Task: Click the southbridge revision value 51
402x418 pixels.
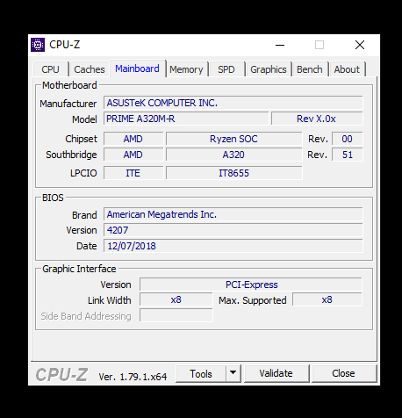Action: pyautogui.click(x=348, y=155)
